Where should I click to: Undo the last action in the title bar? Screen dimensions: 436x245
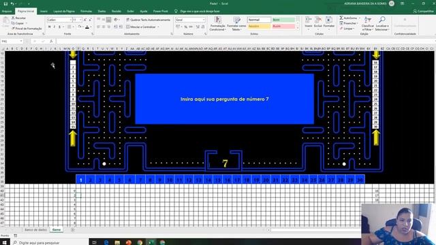click(12, 3)
